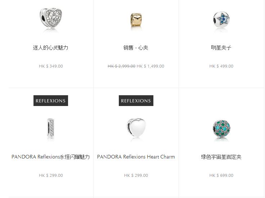Open PANDORA Reflexions永恒闪耀魅力 product title
265x198 pixels.
50,157
